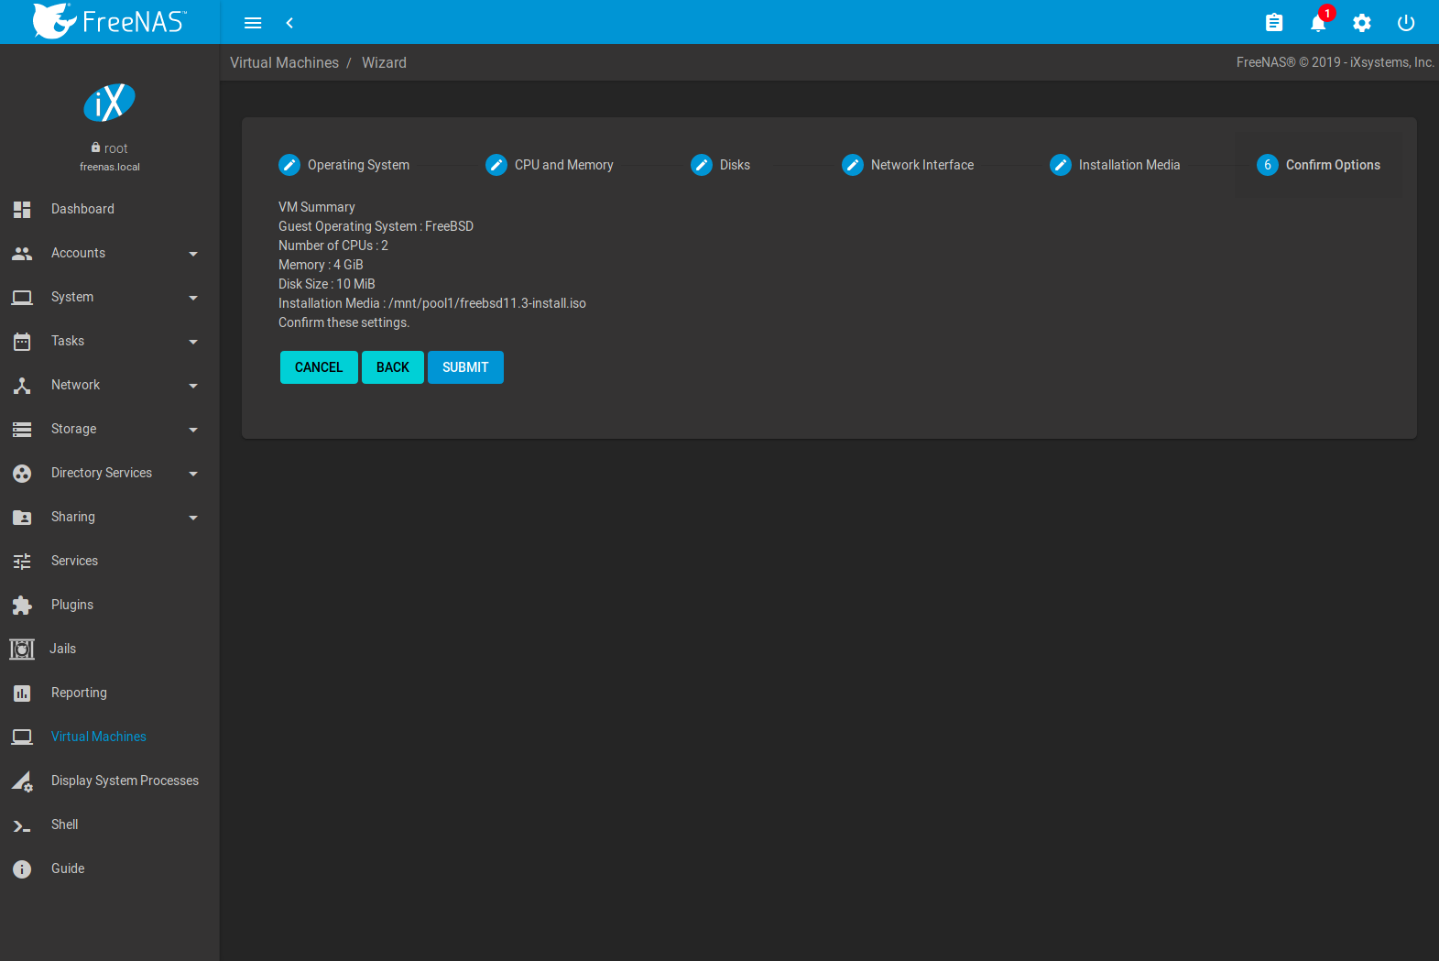Image resolution: width=1439 pixels, height=961 pixels.
Task: Open the task manager clipboard icon
Action: point(1274,23)
